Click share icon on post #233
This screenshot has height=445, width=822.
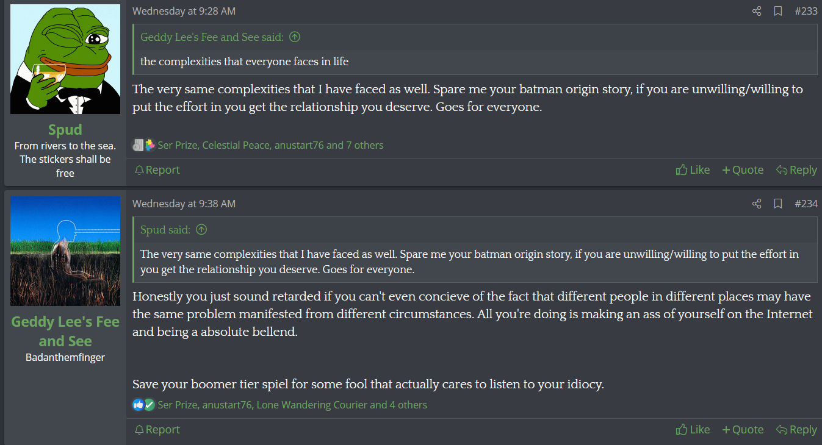pos(757,11)
